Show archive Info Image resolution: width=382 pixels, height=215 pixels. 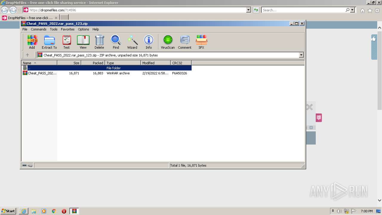[149, 42]
